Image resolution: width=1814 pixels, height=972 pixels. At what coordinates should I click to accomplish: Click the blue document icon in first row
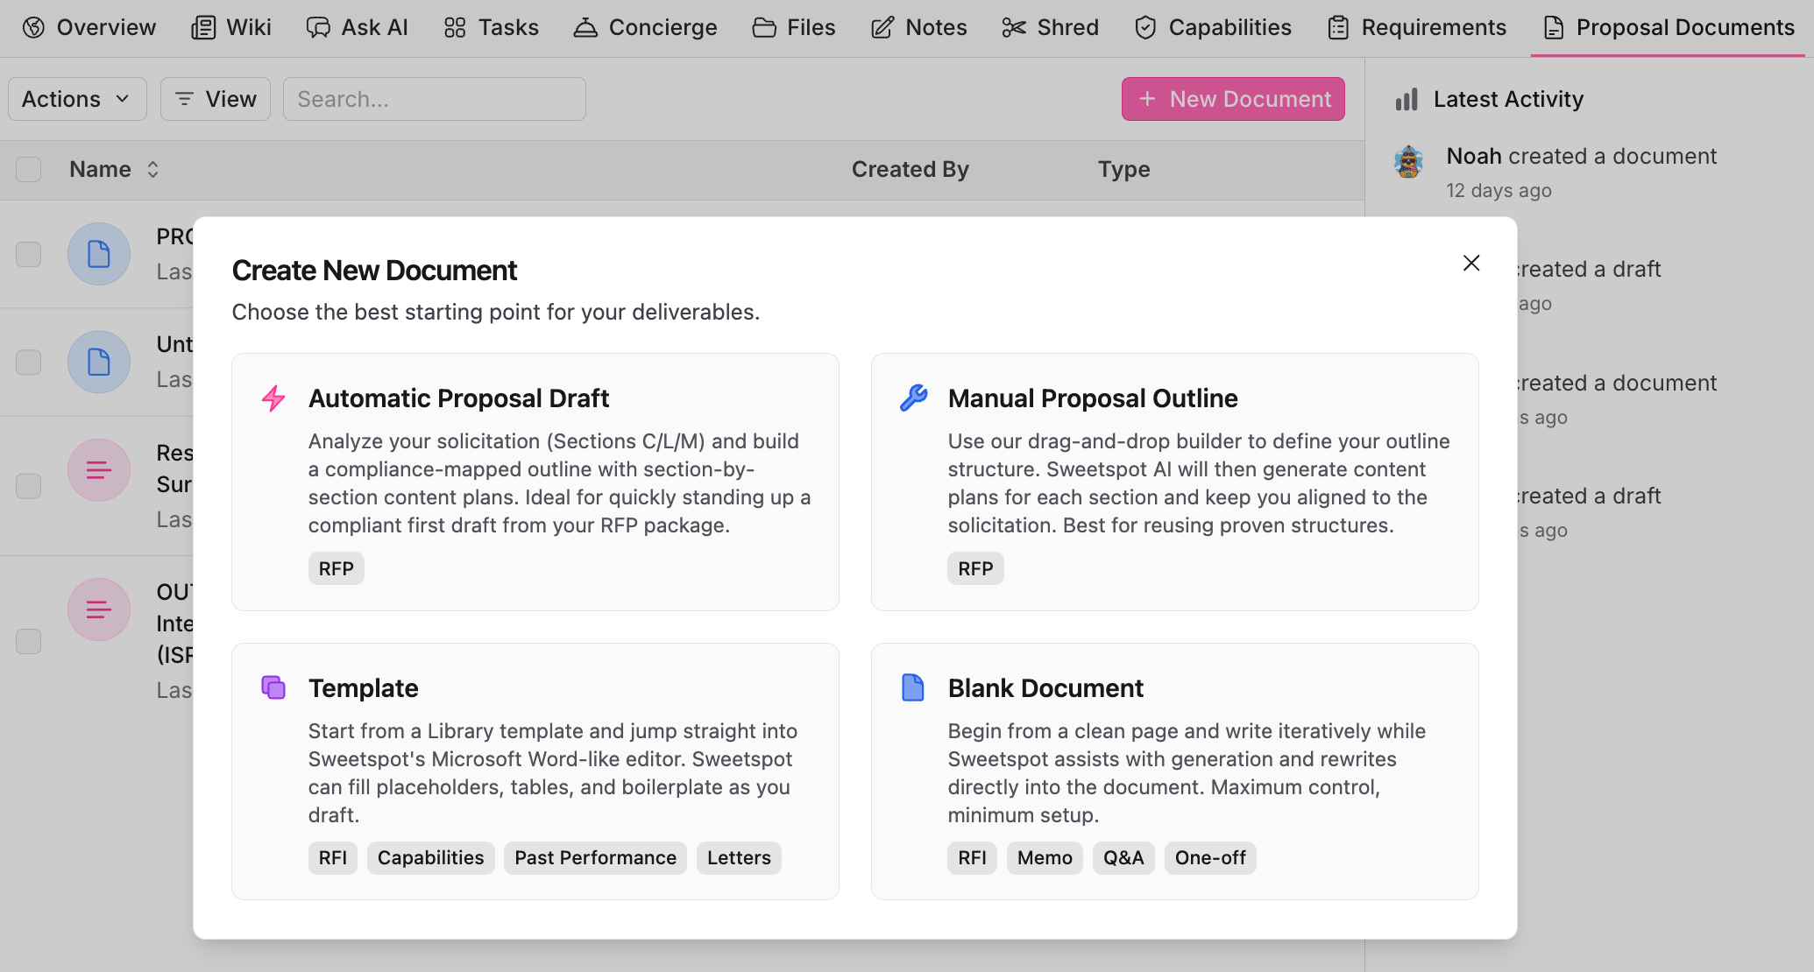[x=99, y=254]
